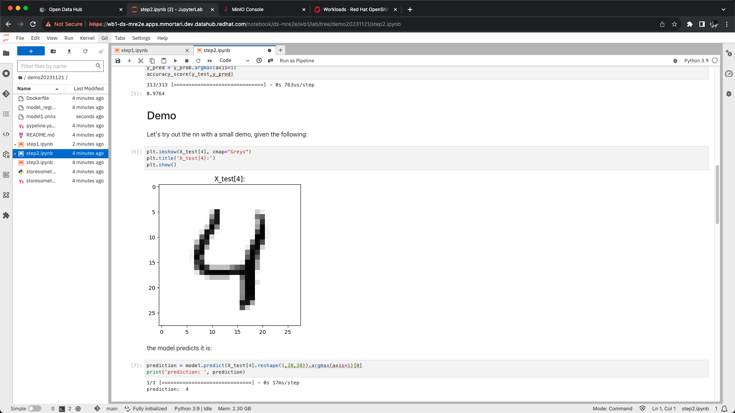This screenshot has height=413, width=735.
Task: Open step3.ipynb in file browser
Action: pos(39,163)
